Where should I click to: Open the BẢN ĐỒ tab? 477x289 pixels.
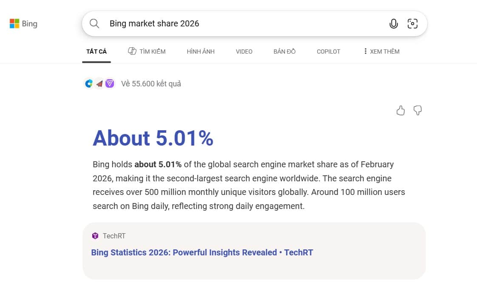284,52
